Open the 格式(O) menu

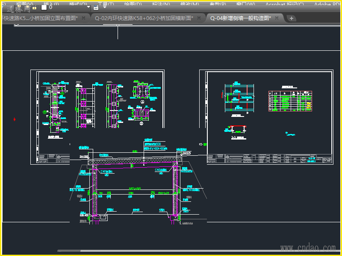(x=77, y=4)
